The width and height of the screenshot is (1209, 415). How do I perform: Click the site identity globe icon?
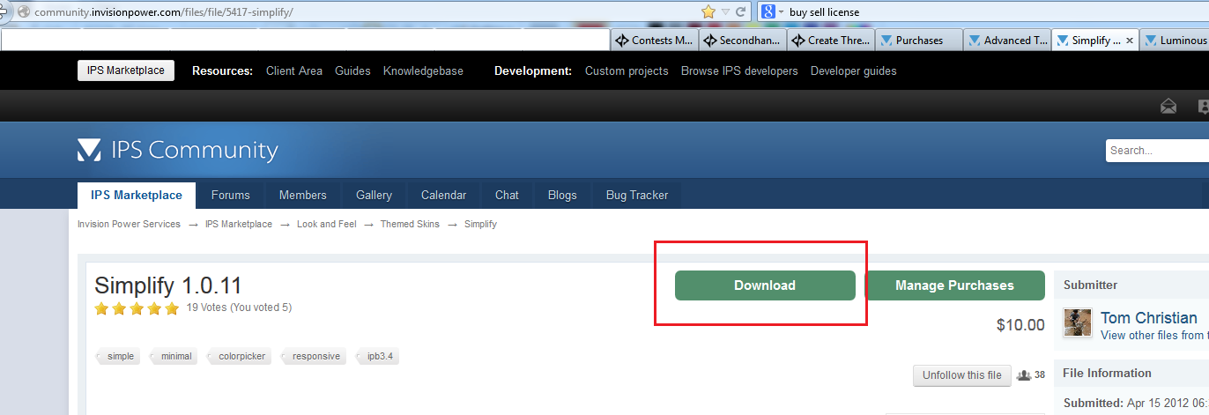(23, 12)
